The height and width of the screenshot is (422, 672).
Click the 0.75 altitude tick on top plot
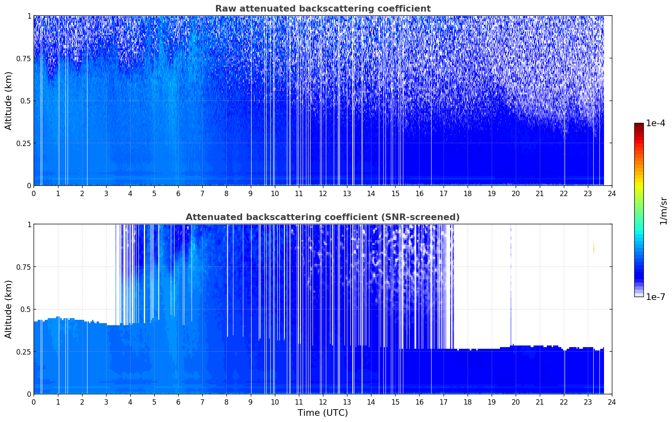point(23,58)
